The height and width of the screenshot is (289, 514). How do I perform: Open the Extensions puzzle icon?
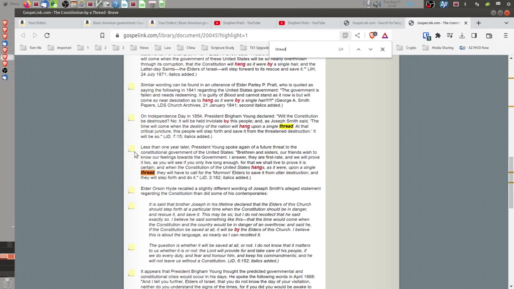[x=438, y=35]
